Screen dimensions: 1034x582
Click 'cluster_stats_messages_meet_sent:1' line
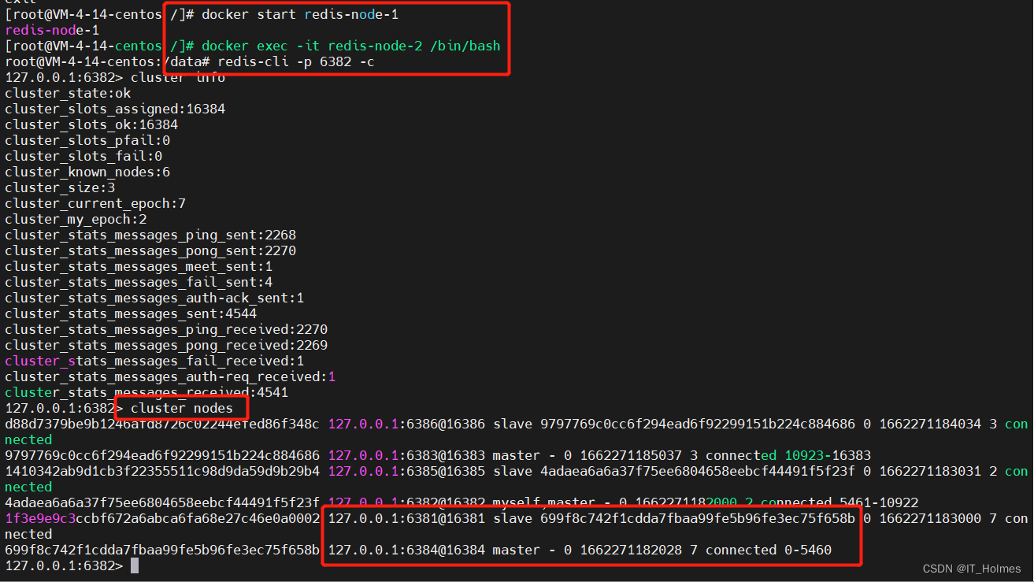(139, 266)
